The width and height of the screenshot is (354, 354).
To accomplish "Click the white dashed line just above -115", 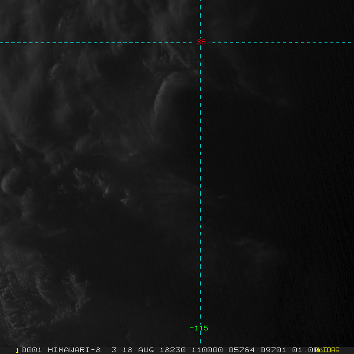I will click(x=201, y=316).
